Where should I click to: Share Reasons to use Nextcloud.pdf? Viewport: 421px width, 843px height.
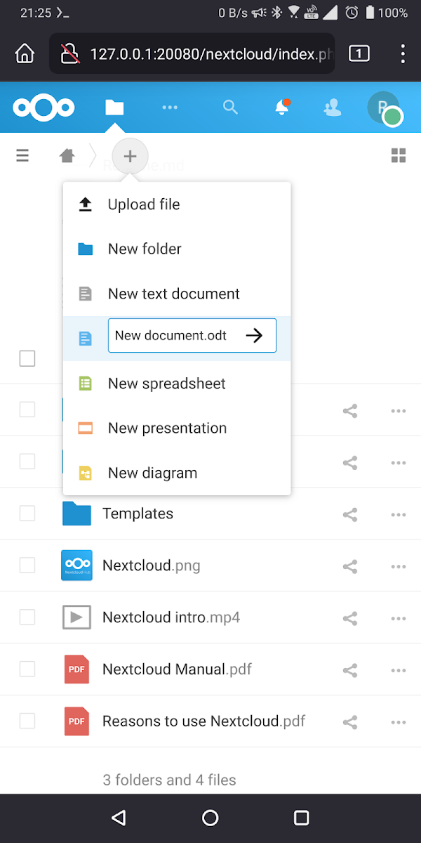[350, 722]
